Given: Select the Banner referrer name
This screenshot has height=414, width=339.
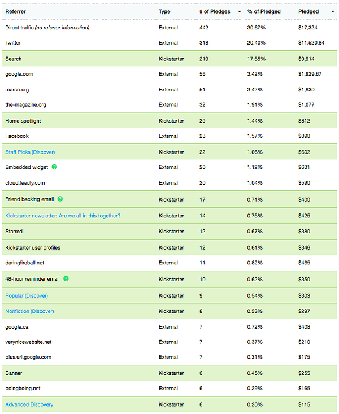Looking at the screenshot, I should [14, 373].
